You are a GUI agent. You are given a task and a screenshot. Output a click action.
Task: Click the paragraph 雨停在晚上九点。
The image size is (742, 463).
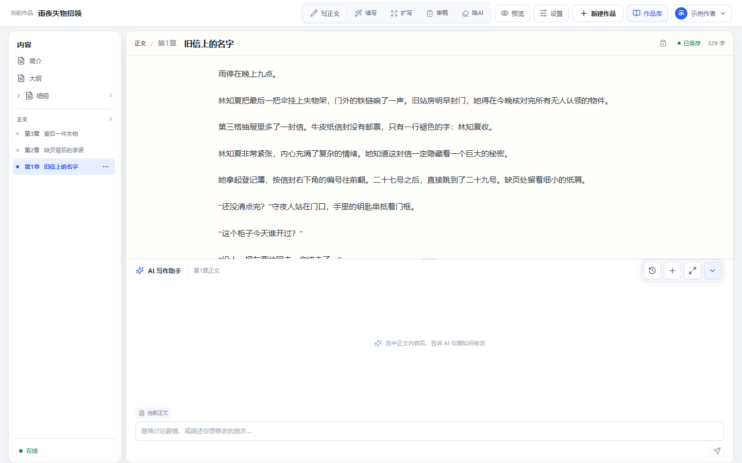[249, 74]
